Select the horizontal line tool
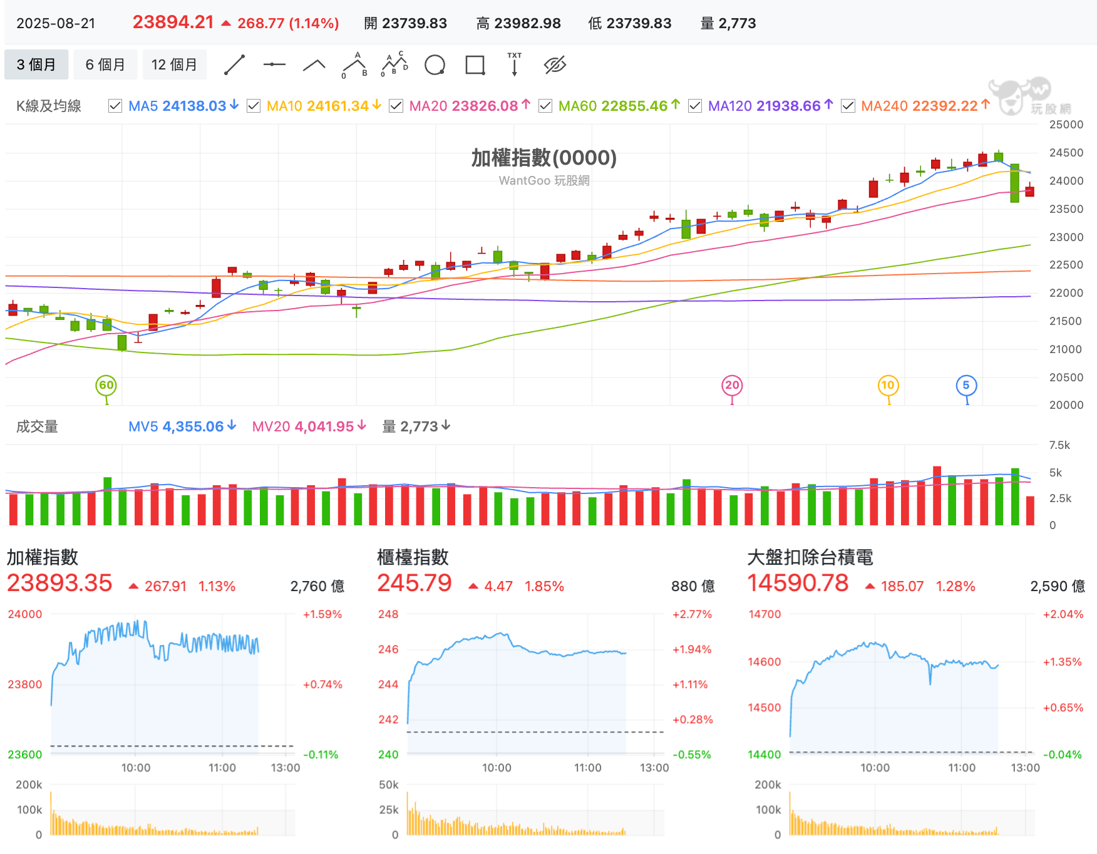 (274, 64)
